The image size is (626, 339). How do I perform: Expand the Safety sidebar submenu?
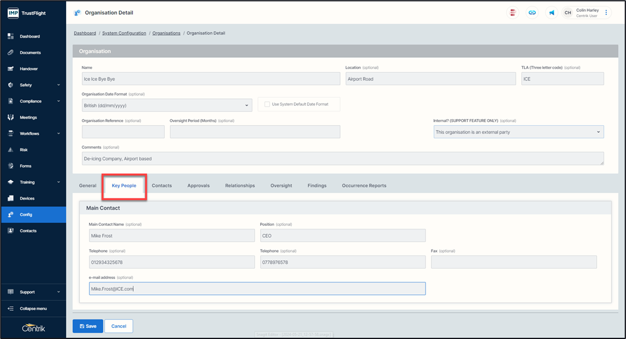point(58,85)
